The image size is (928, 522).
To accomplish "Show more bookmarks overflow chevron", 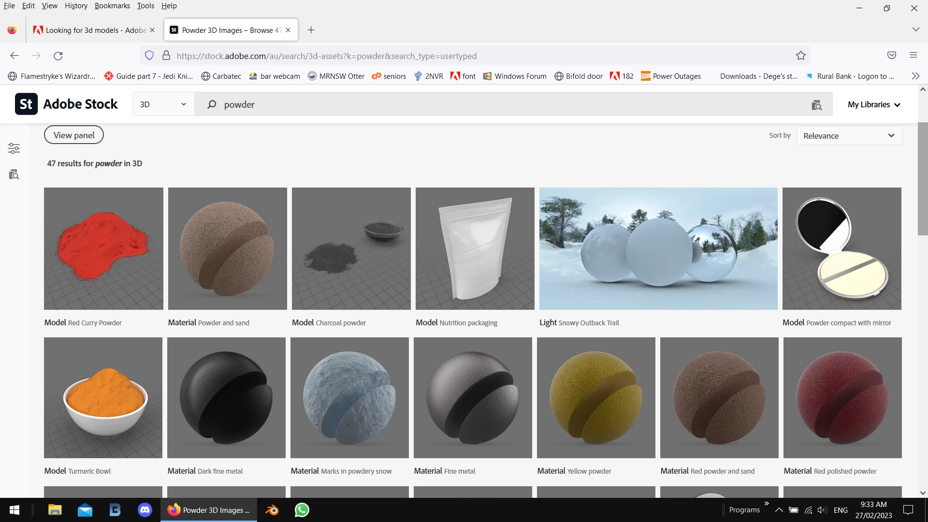I will (915, 76).
